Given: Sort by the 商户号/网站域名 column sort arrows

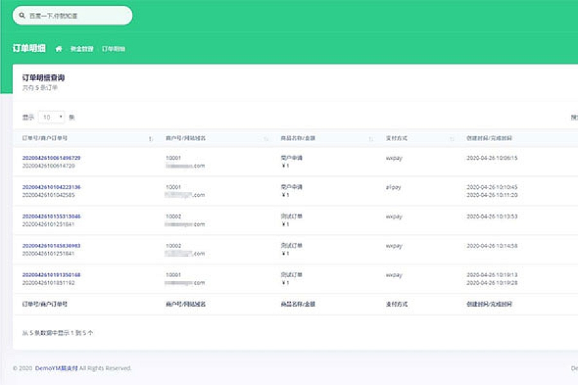Looking at the screenshot, I should (x=266, y=139).
